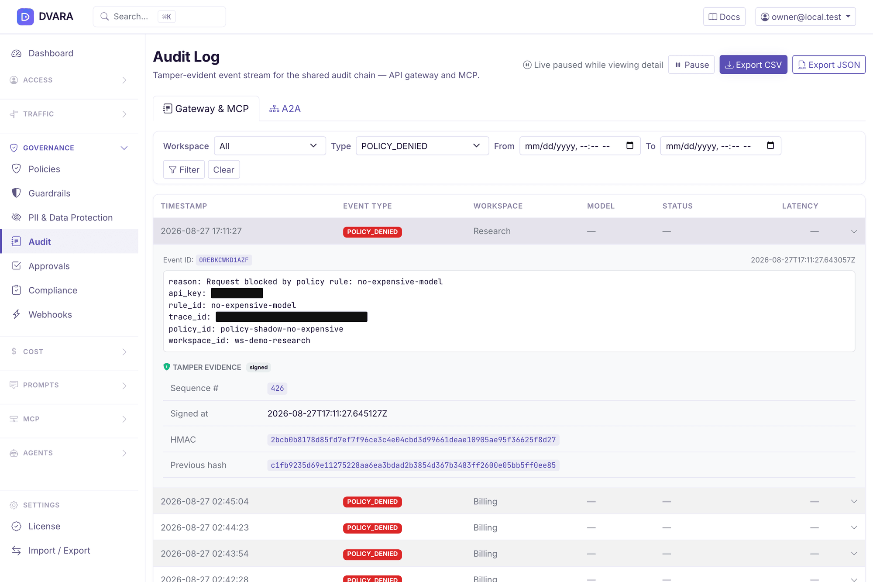Click the Clear filters button
This screenshot has height=582, width=873.
[223, 169]
